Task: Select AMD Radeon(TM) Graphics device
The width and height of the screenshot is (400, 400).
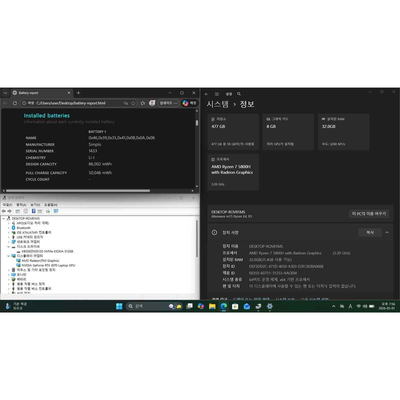Action: 40,261
